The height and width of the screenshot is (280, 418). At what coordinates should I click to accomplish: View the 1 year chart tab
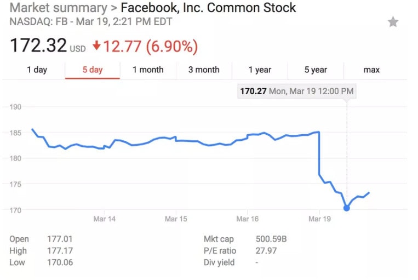pos(260,70)
